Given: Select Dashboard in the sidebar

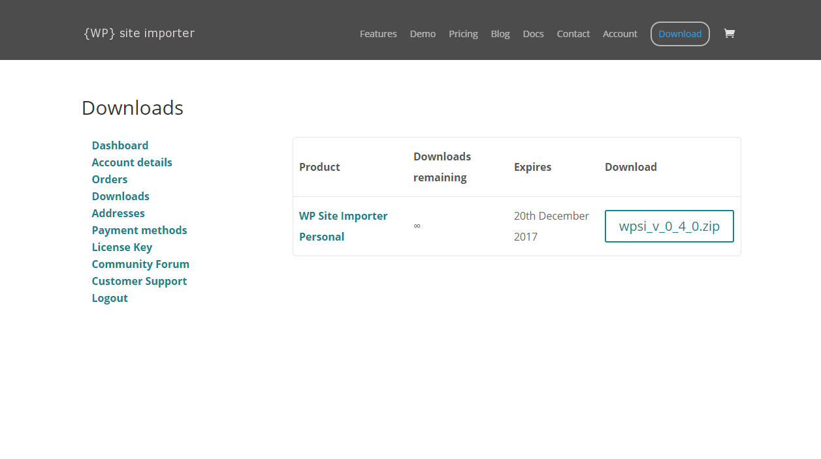Looking at the screenshot, I should coord(120,145).
